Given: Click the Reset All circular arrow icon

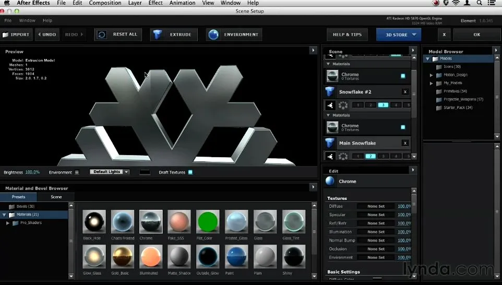Looking at the screenshot, I should coord(102,34).
